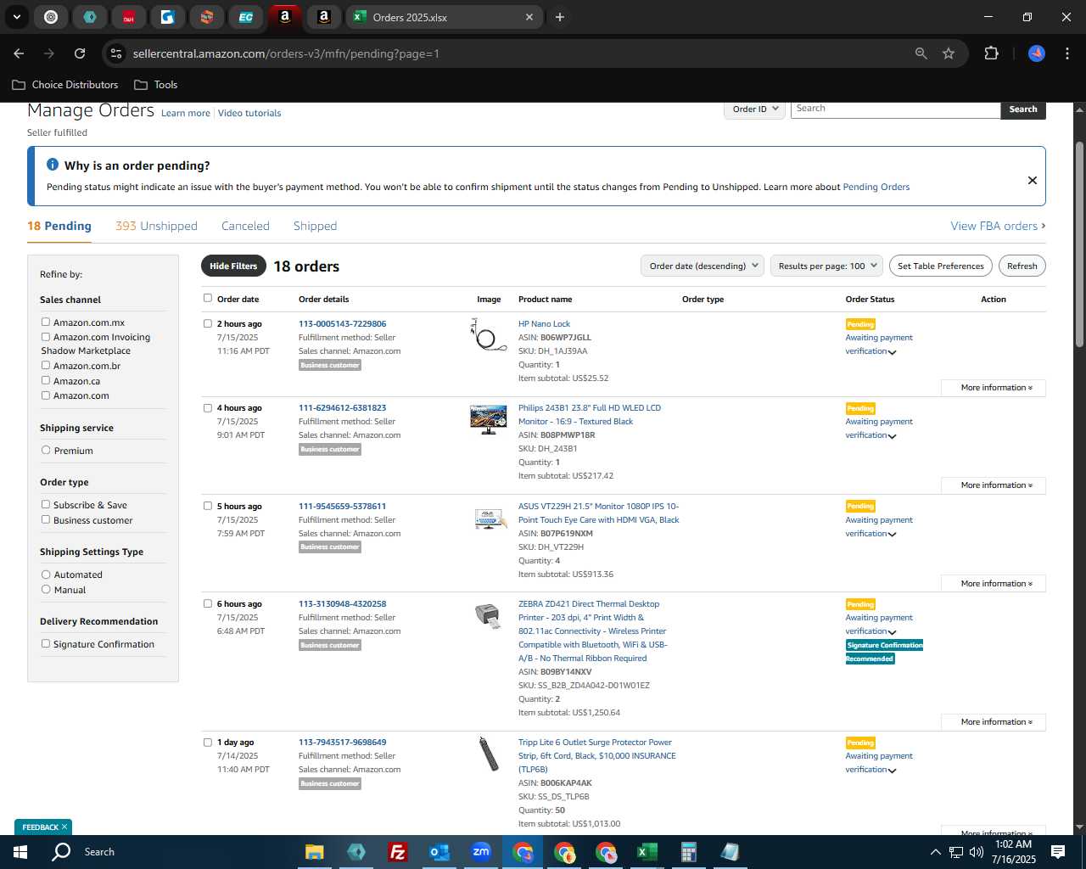The width and height of the screenshot is (1086, 869).
Task: Click the Hide Filters button
Action: (x=233, y=266)
